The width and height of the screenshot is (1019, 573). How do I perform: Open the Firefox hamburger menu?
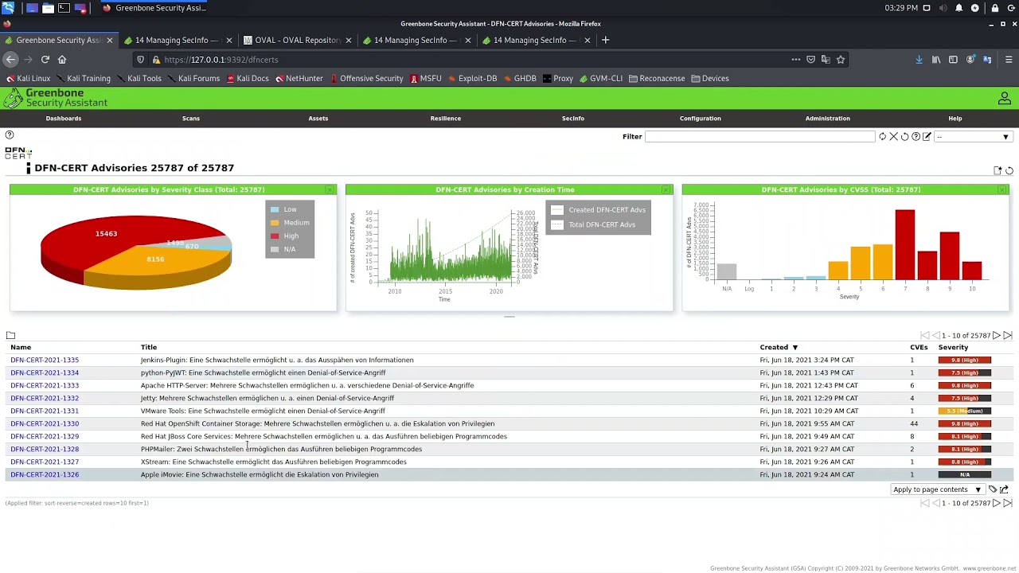click(1008, 60)
